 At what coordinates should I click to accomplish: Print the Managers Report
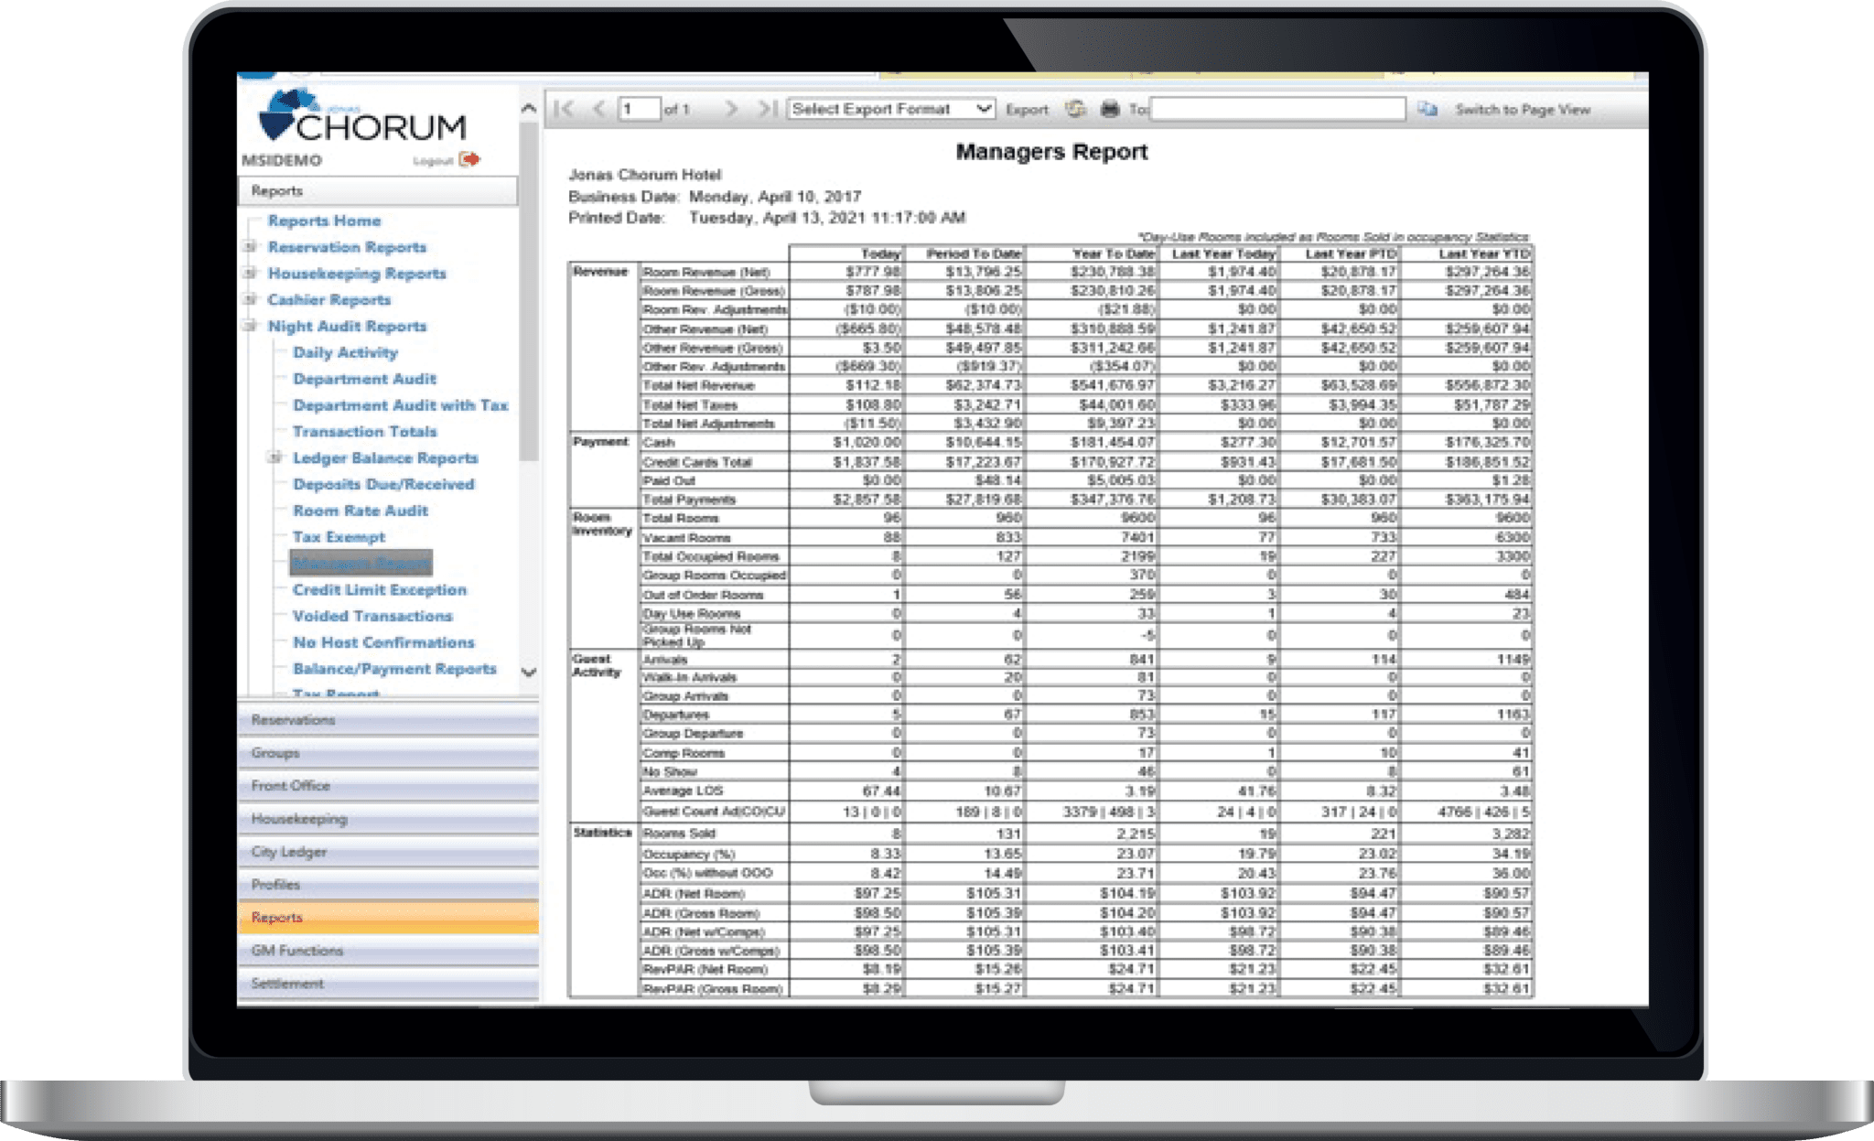[x=1110, y=109]
